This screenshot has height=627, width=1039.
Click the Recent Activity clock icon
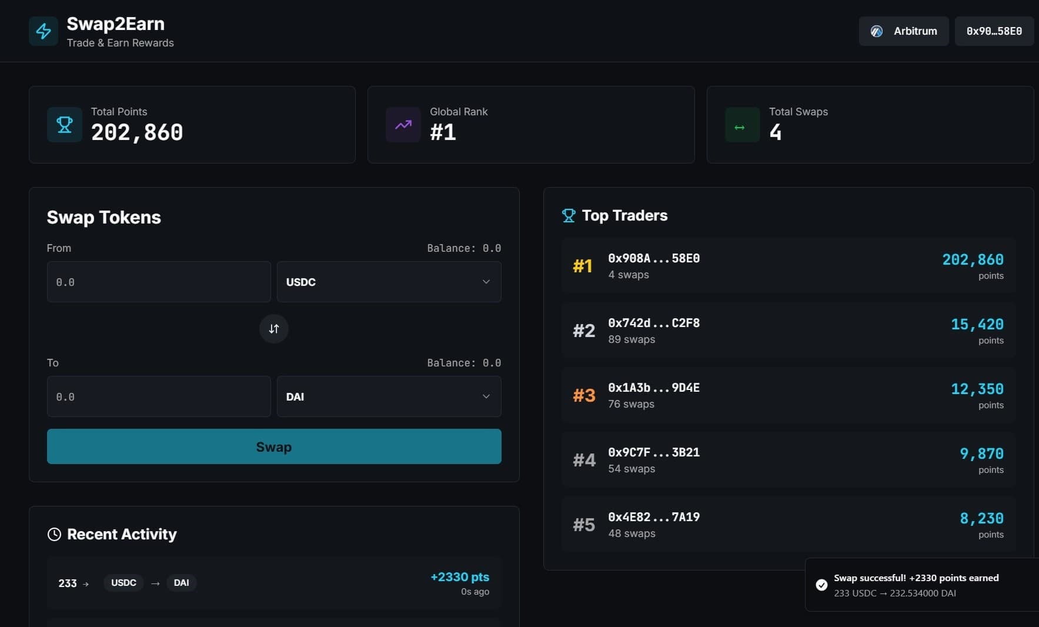[x=54, y=534]
